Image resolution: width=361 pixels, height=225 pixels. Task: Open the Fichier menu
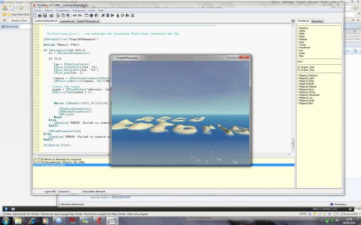[x=37, y=10]
